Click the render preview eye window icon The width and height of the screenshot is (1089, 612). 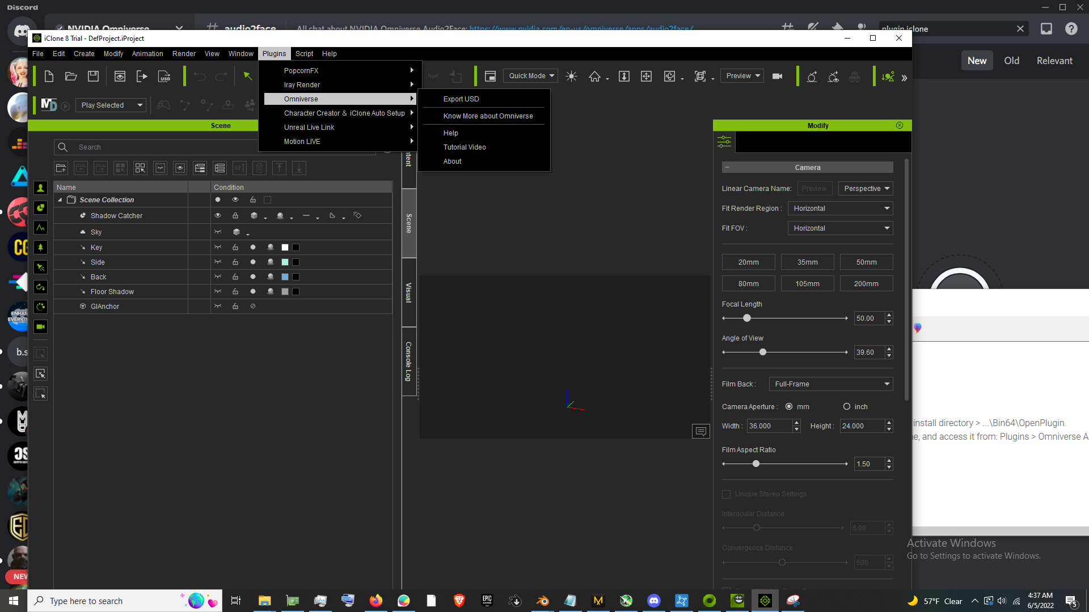[x=120, y=76]
